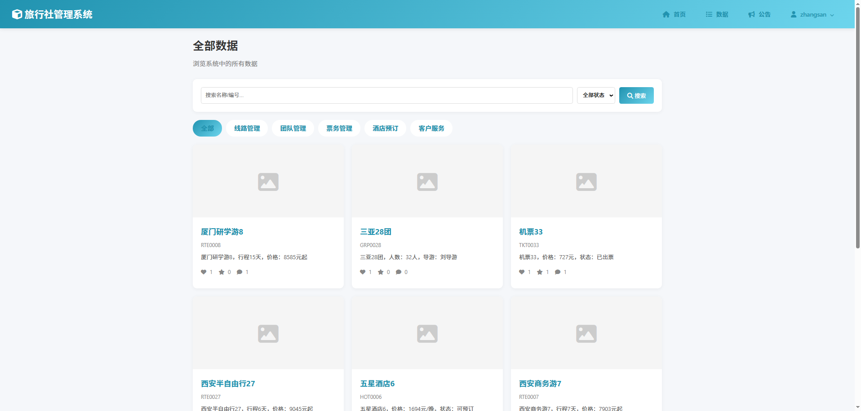861x411 pixels.
Task: Click the cube logo icon in header
Action: pos(17,14)
